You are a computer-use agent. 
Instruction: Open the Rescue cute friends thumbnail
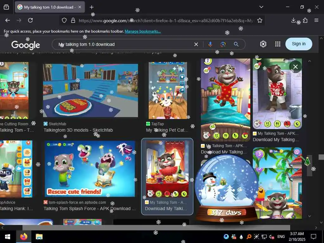(x=90, y=169)
